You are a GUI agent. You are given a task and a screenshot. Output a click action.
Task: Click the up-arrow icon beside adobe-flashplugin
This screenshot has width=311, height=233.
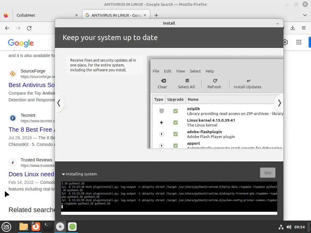point(162,134)
